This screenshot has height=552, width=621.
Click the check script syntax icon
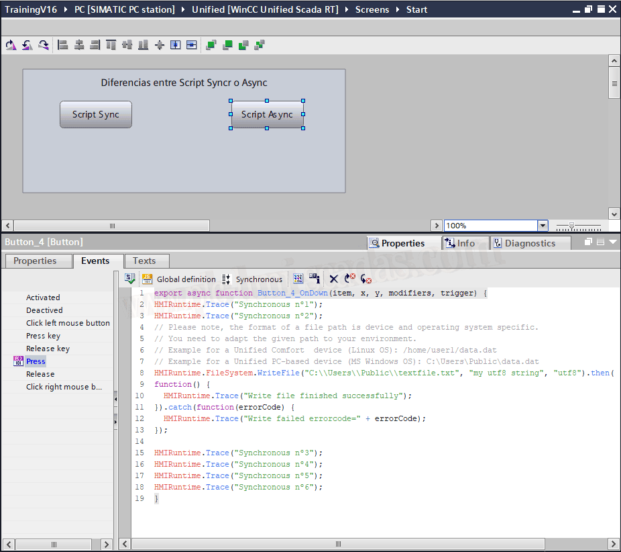pyautogui.click(x=131, y=279)
